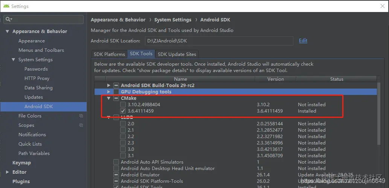Toggle the Android Emulator checkbox
Screen dimensions: 389x188
coord(116,175)
